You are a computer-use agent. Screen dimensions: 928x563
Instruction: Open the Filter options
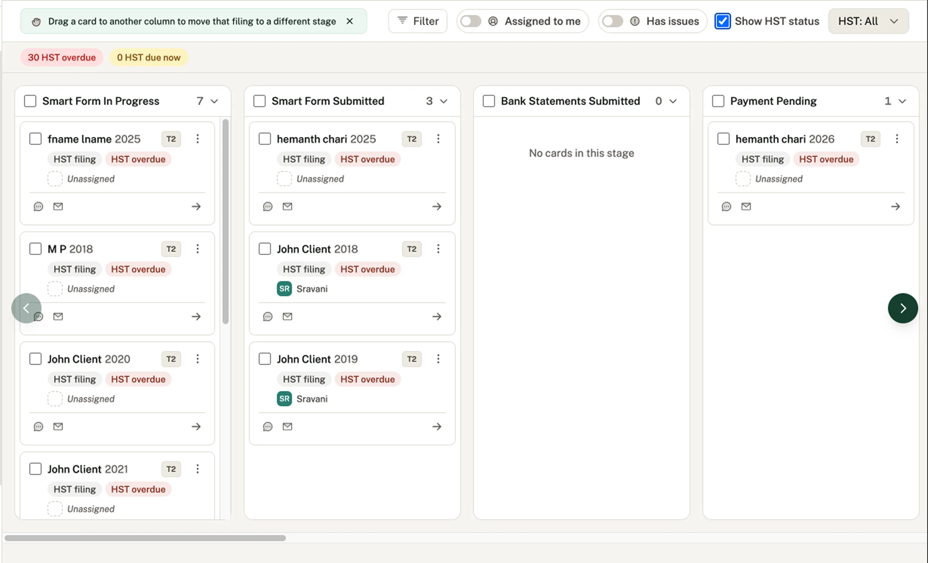coord(418,21)
